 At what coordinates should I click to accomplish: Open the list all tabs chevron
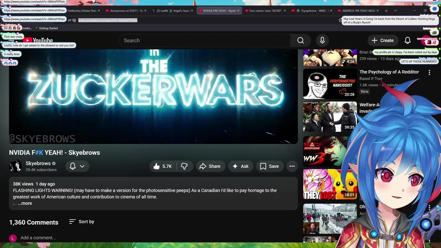point(396,11)
